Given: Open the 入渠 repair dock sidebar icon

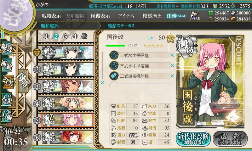Looking at the screenshot, I should coord(7,99).
